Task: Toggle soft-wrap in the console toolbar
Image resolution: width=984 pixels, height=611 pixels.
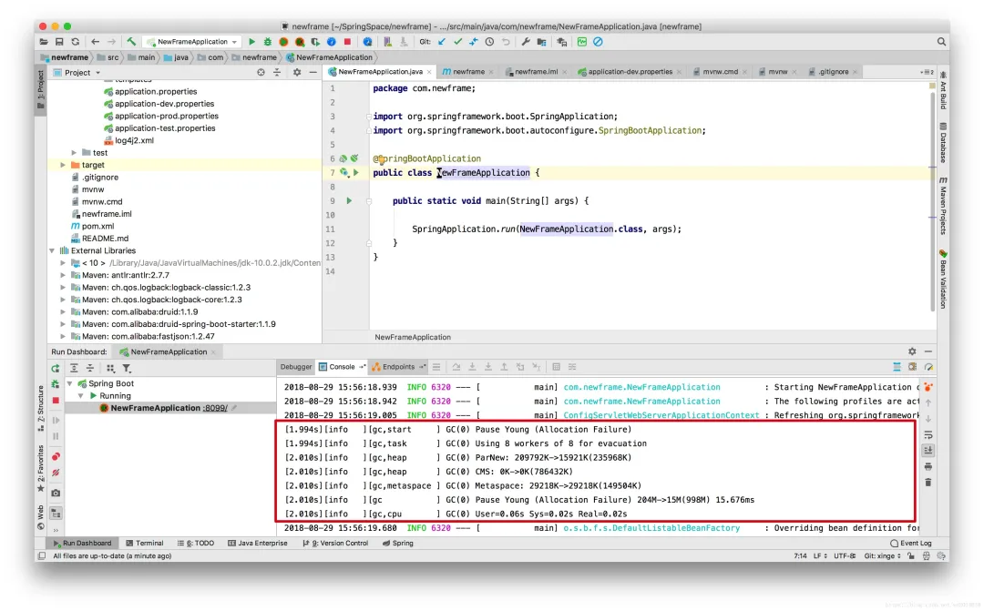Action: click(928, 435)
